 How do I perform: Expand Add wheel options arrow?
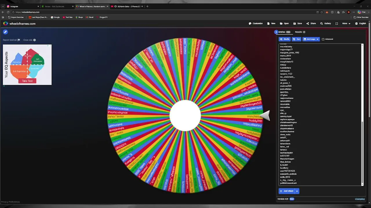click(297, 191)
